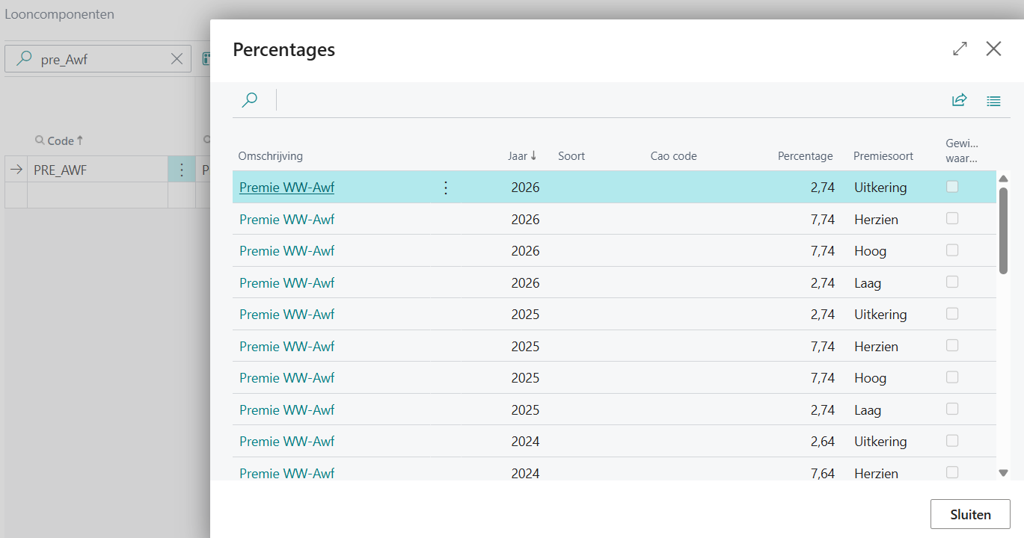
Task: Click the scroll down arrow of the list
Action: point(1004,472)
